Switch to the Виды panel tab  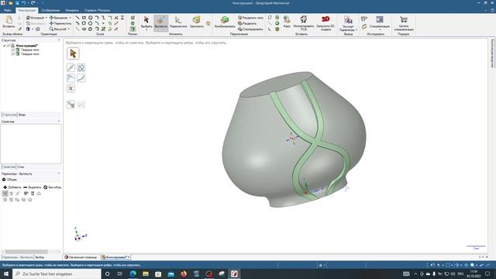(x=22, y=115)
